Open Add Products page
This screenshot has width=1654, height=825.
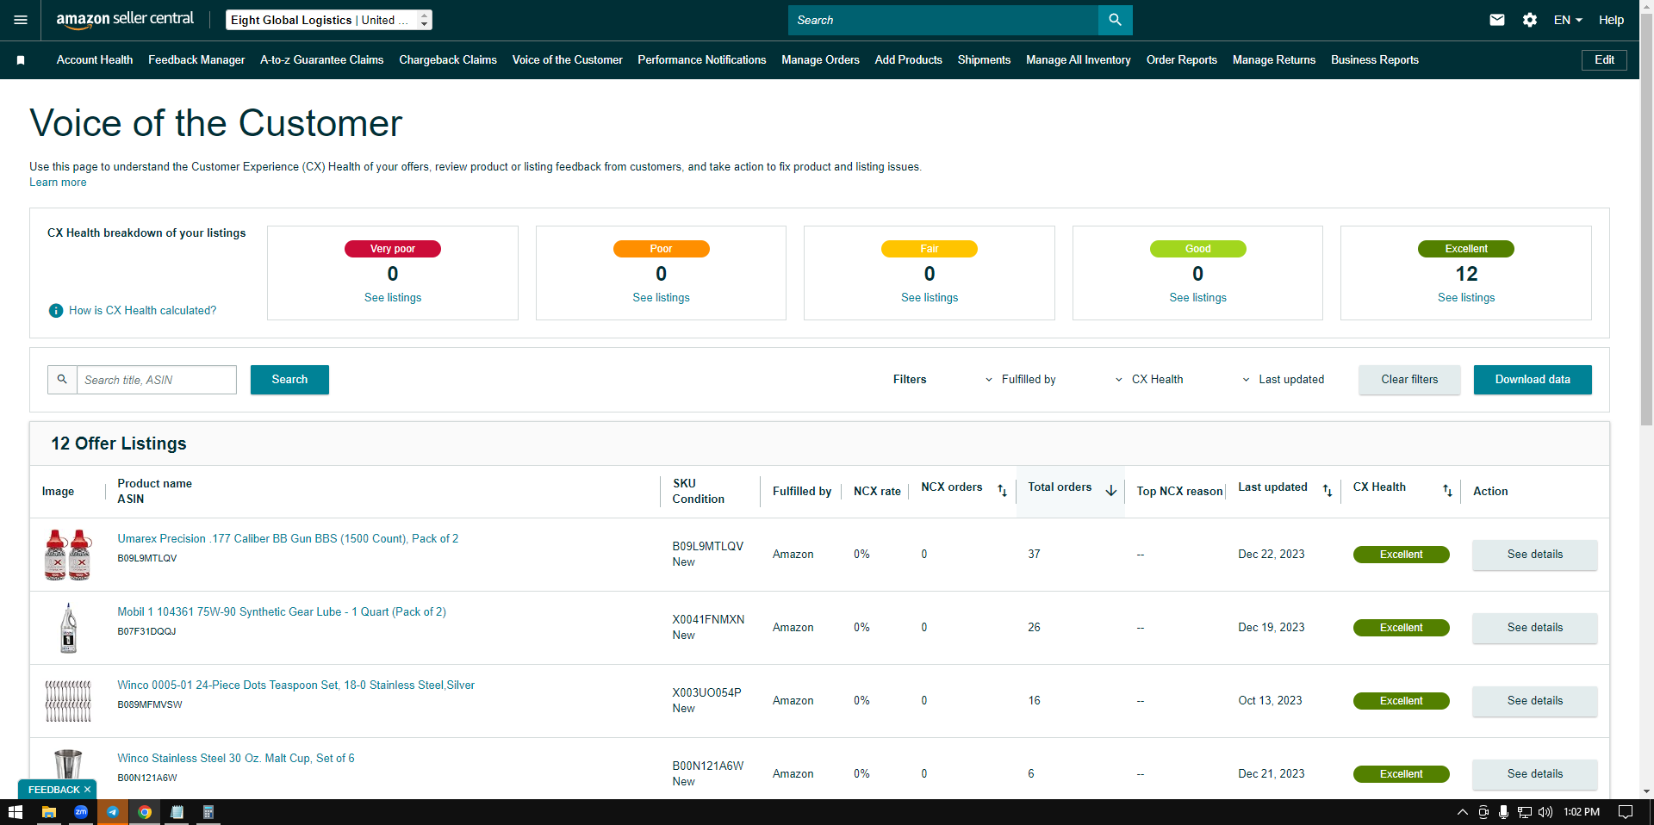tap(908, 60)
